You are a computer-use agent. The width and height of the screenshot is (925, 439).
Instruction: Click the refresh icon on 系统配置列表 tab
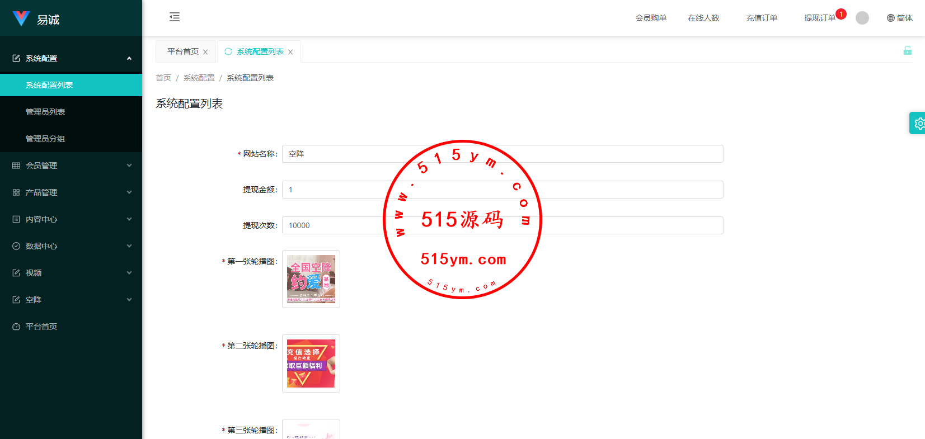tap(228, 51)
